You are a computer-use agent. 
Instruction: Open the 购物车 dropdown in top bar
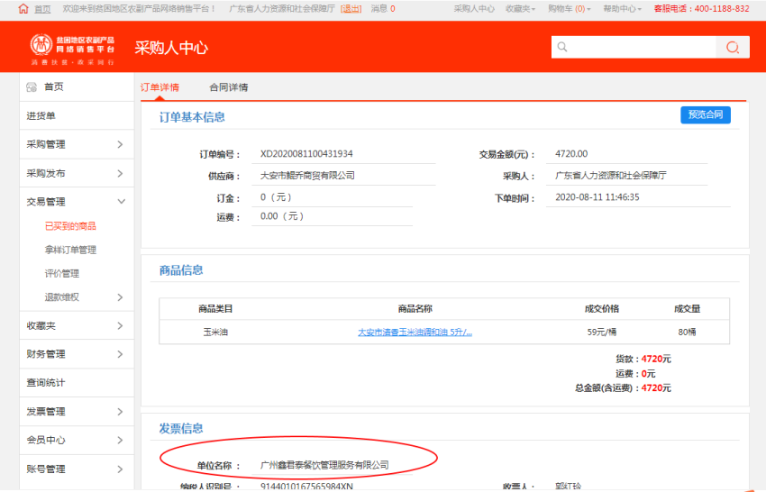click(570, 8)
